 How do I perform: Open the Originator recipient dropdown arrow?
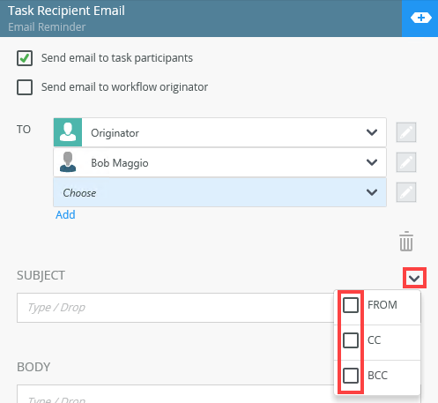click(x=372, y=132)
